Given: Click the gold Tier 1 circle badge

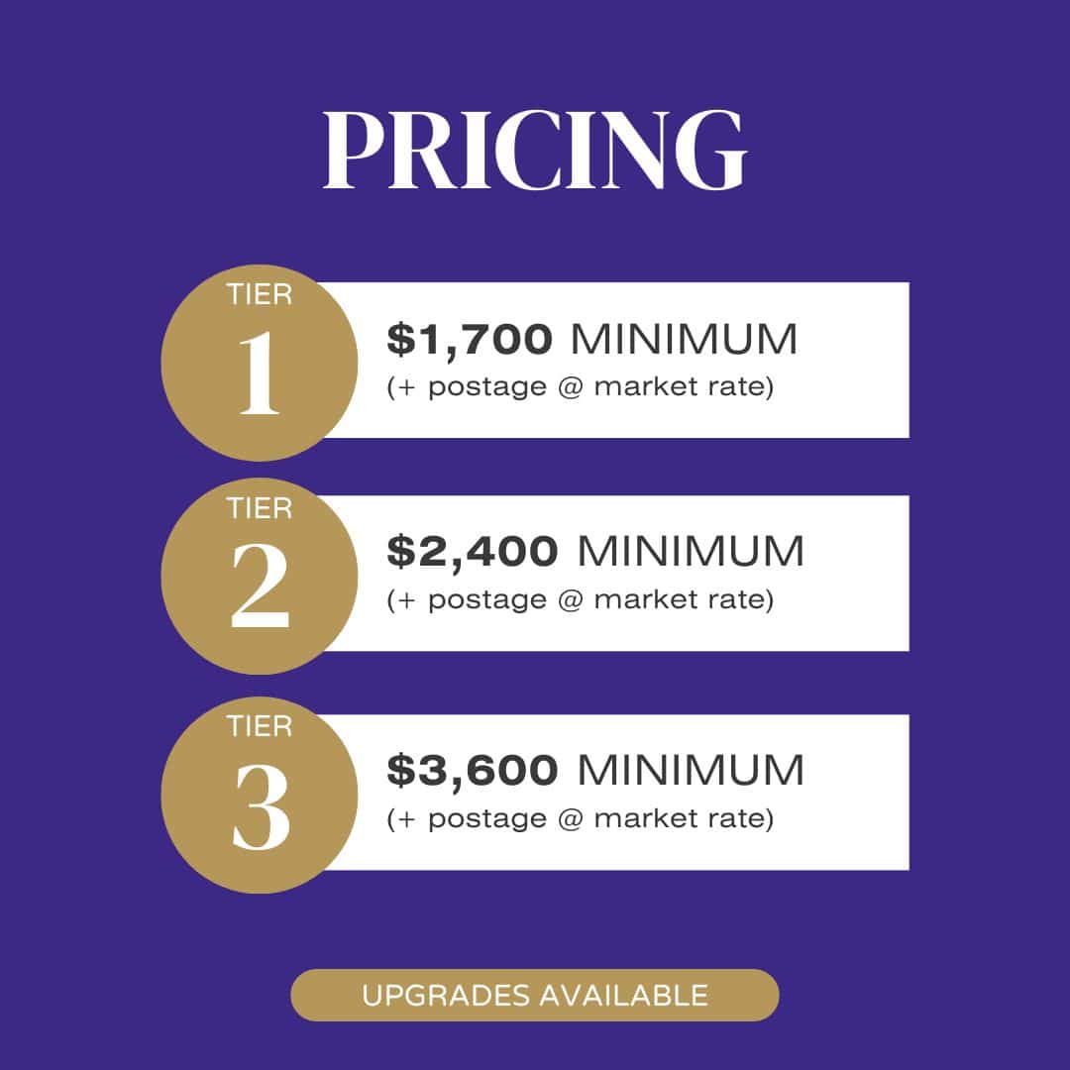Looking at the screenshot, I should 260,363.
